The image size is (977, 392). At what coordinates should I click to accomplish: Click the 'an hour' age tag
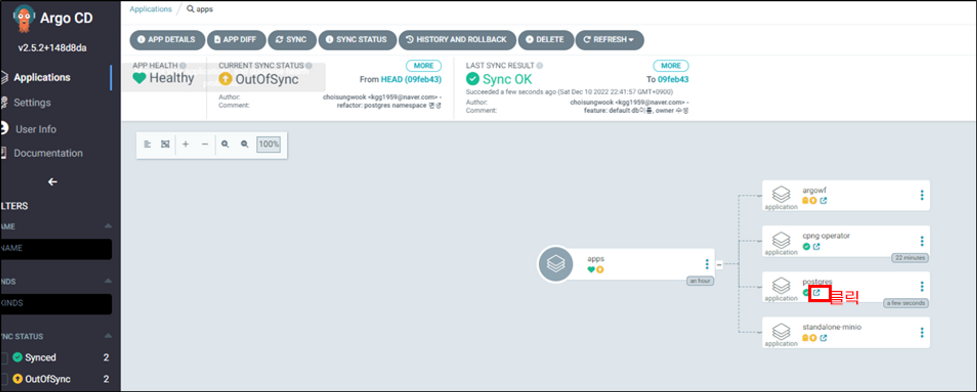click(x=700, y=281)
